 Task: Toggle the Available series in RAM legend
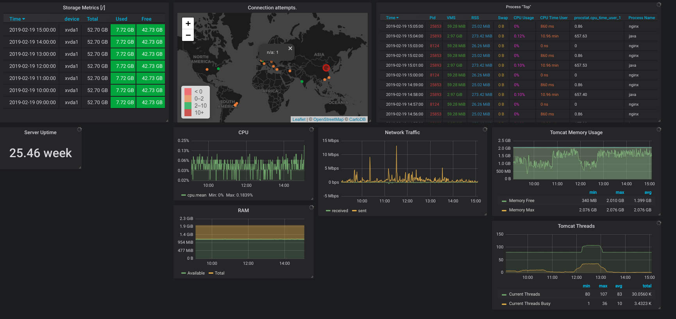pos(196,273)
